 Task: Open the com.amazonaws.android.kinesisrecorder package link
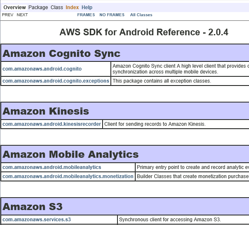click(52, 124)
